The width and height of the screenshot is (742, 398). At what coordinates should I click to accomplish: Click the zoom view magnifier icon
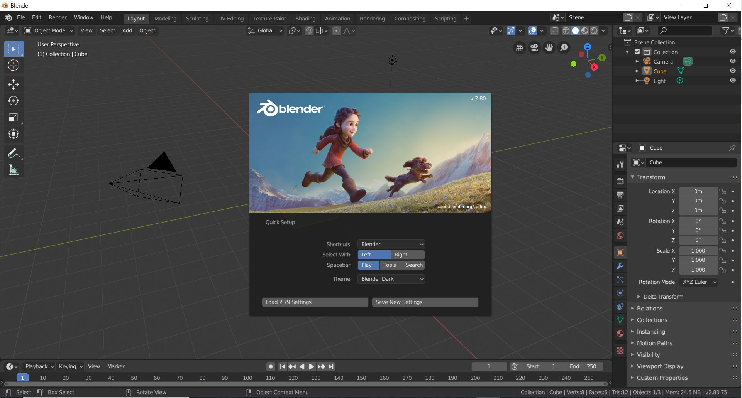pos(564,48)
